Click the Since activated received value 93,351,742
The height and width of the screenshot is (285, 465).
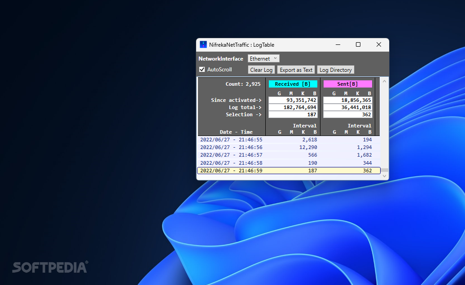point(293,100)
